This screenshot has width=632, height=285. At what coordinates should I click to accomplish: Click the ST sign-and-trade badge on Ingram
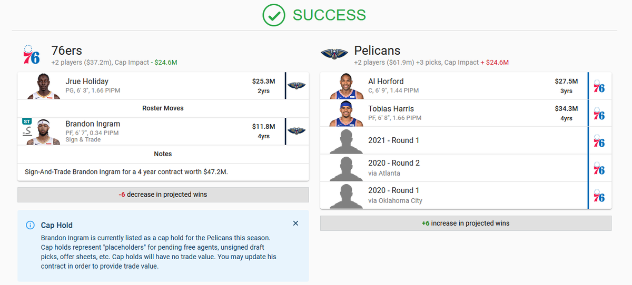point(27,121)
